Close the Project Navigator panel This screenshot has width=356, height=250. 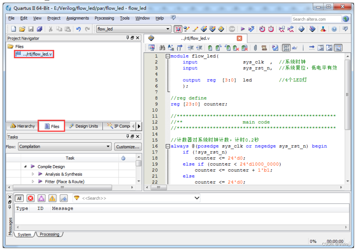[138, 38]
